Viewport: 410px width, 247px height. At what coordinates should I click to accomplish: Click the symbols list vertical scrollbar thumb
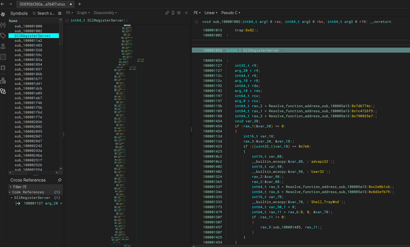pos(61,33)
